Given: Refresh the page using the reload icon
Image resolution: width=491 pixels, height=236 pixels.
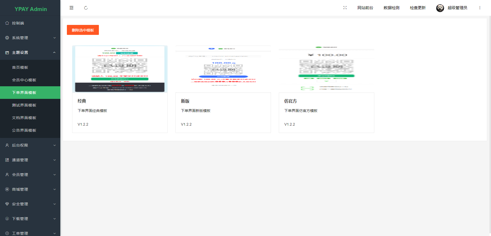Looking at the screenshot, I should 86,8.
